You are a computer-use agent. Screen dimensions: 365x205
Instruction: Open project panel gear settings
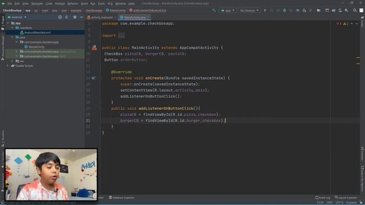click(75, 17)
